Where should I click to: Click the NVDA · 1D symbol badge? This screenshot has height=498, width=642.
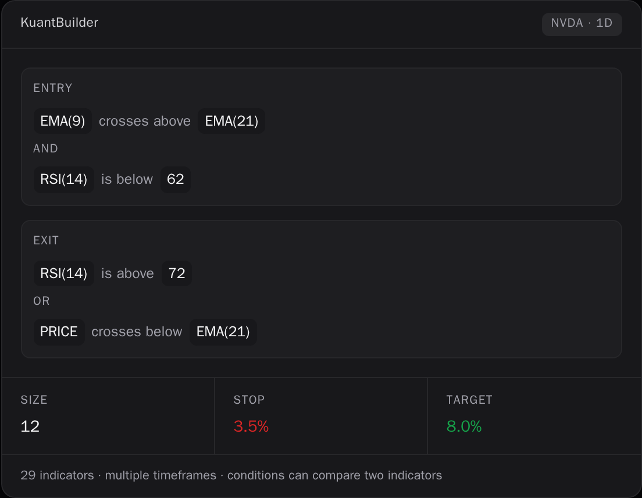[x=582, y=24]
